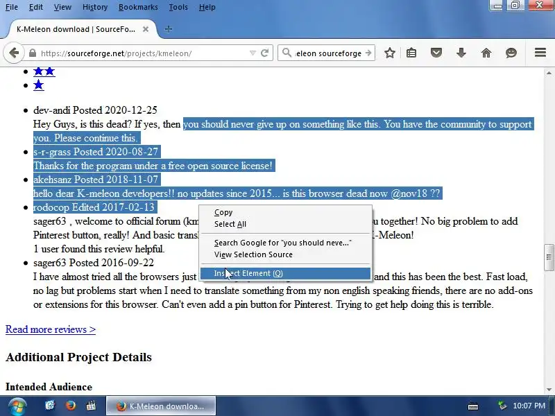Save page to Pocket icon
Screen dimensions: 555x416
click(x=436, y=53)
